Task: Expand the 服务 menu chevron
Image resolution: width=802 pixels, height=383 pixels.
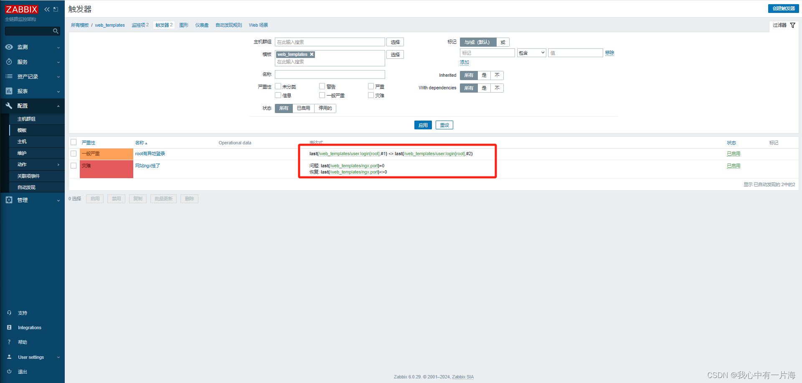Action: tap(58, 62)
